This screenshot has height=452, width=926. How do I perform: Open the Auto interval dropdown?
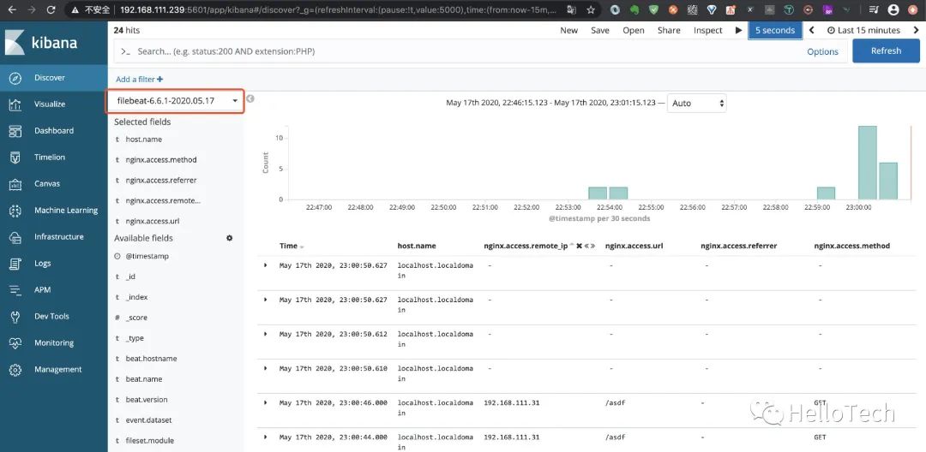(x=696, y=103)
